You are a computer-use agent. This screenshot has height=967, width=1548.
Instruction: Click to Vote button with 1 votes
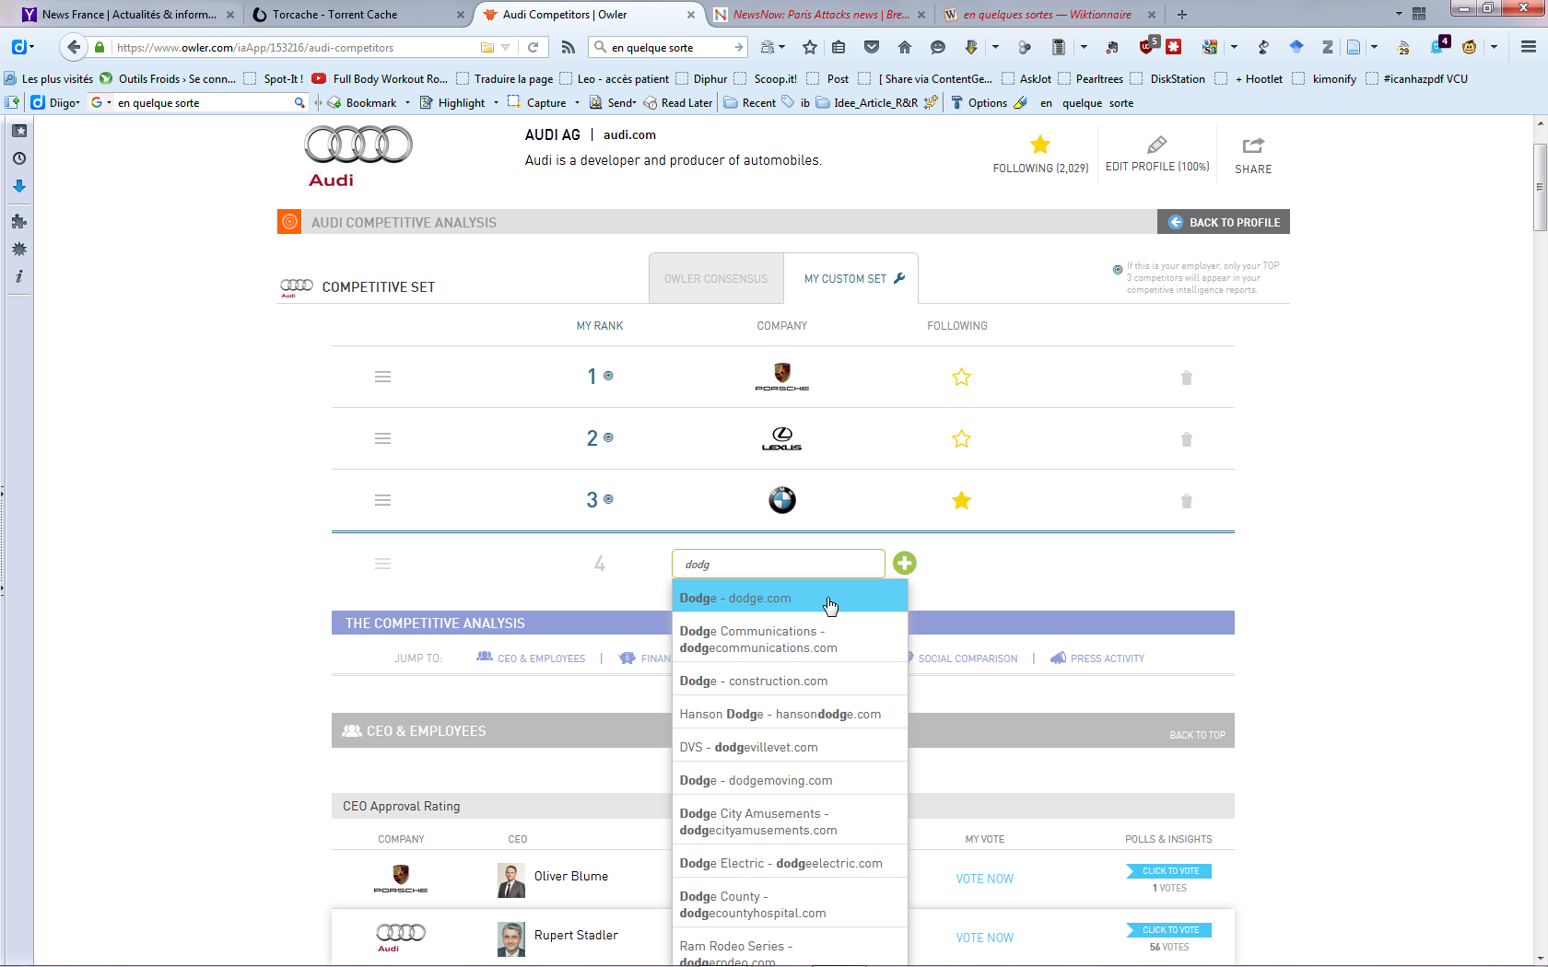point(1169,870)
